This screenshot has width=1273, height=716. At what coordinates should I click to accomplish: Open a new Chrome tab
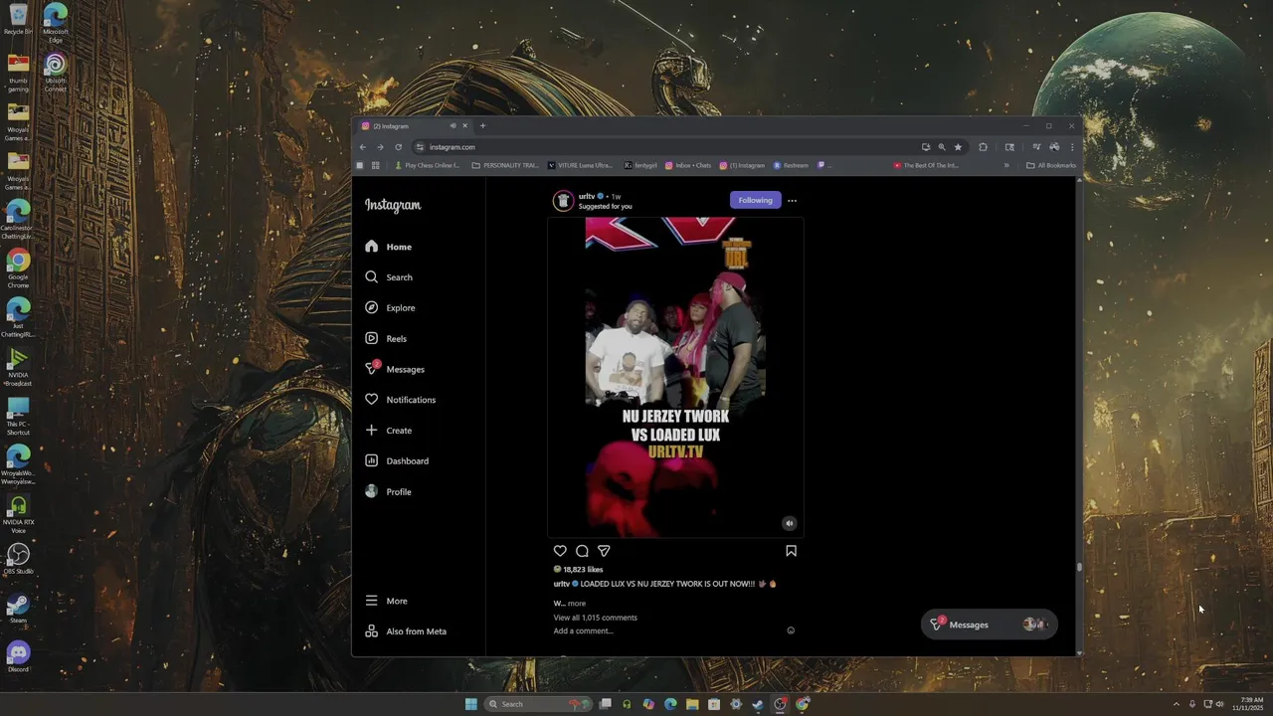[483, 126]
